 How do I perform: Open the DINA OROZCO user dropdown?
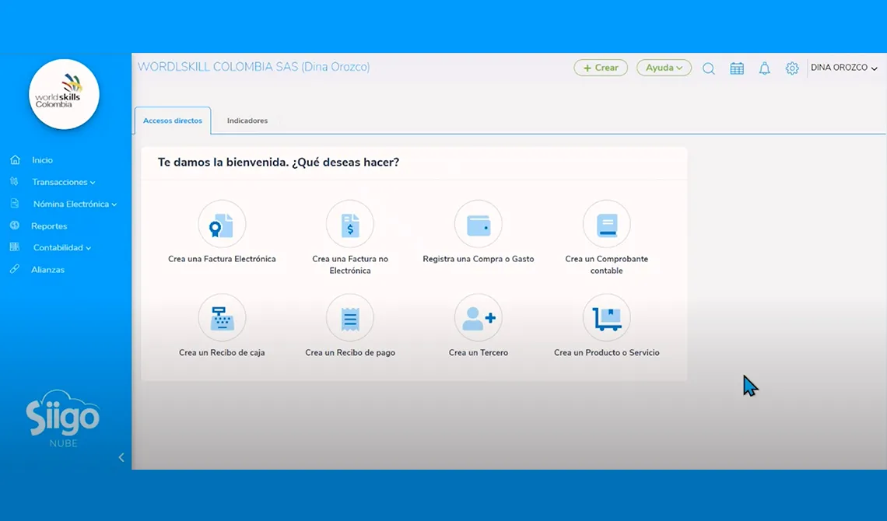pos(843,68)
